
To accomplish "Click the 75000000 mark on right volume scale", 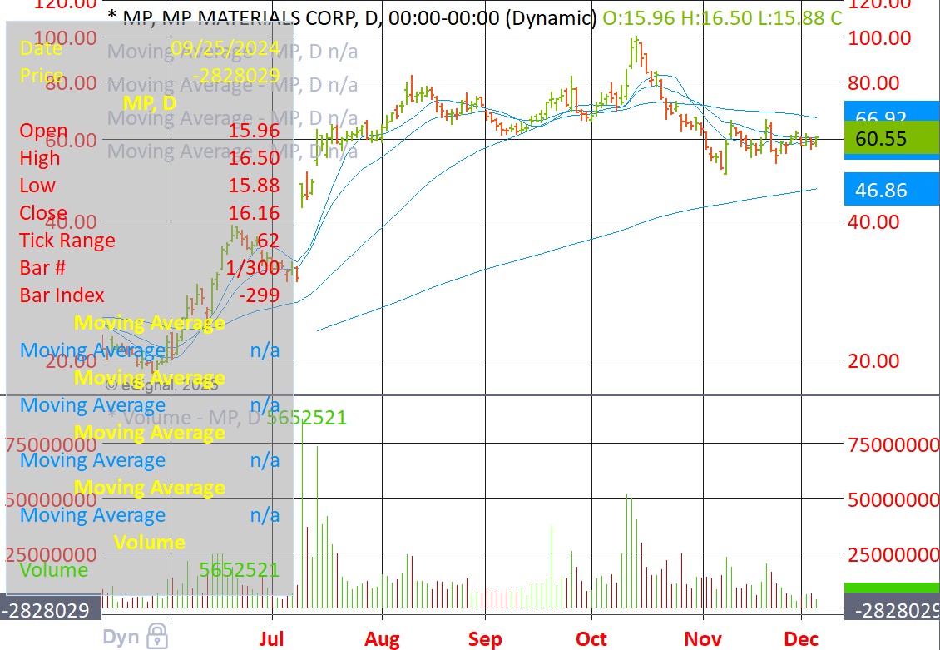I will (893, 444).
